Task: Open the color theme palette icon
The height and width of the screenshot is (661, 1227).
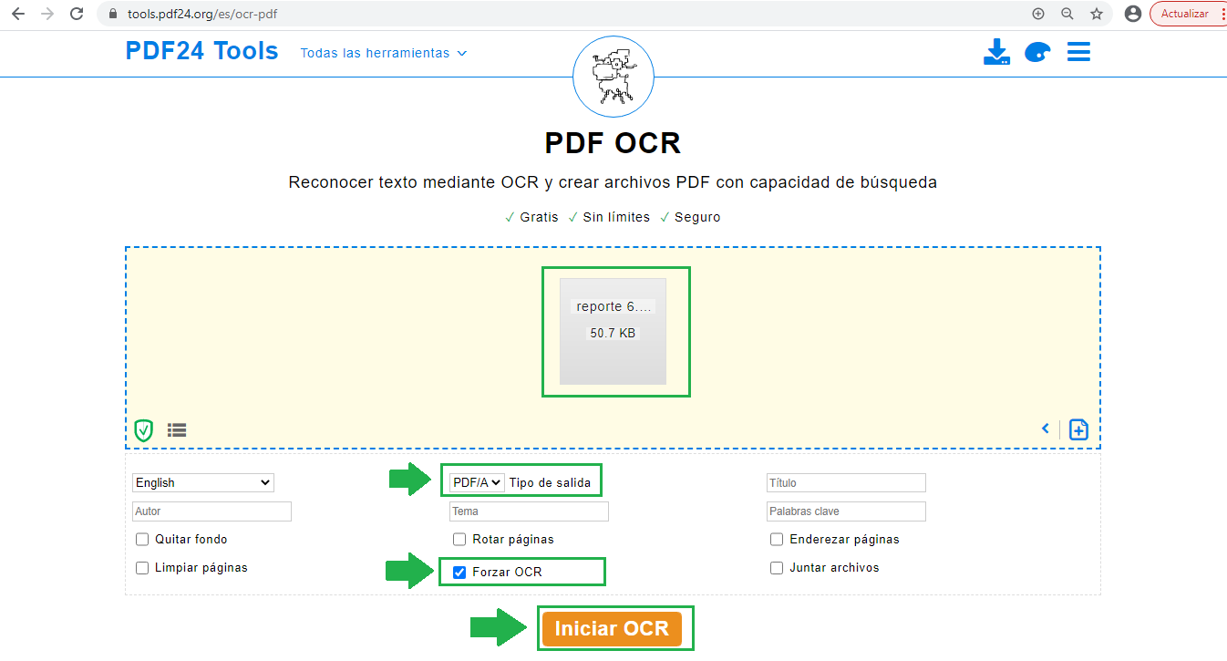Action: click(x=1037, y=53)
